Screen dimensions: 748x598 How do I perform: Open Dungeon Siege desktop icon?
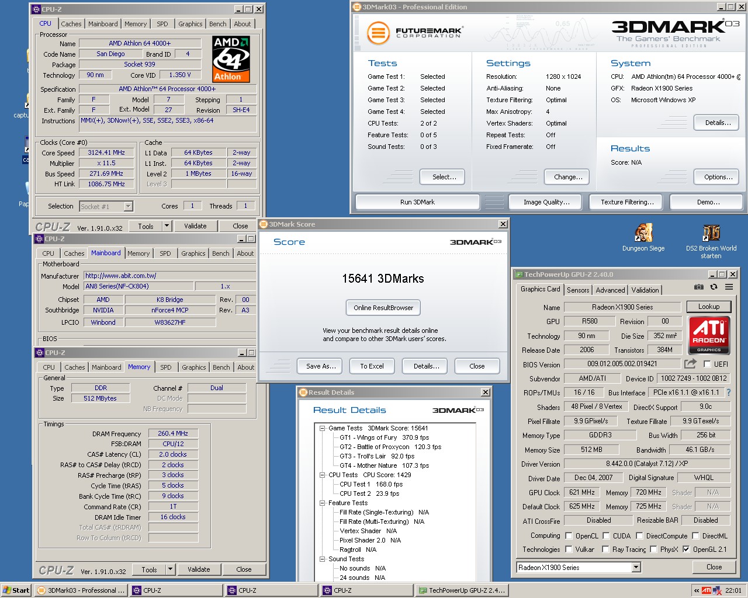click(643, 232)
